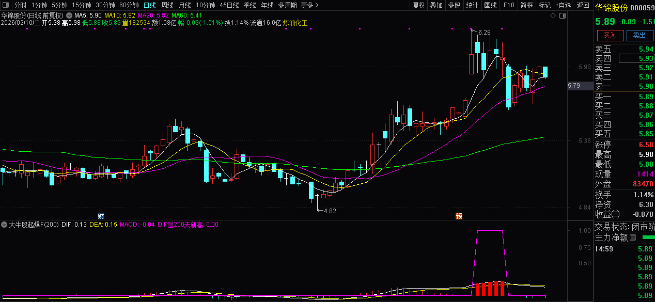The width and height of the screenshot is (655, 302).
Task: Click the blue 卖出 sell button
Action: [640, 35]
